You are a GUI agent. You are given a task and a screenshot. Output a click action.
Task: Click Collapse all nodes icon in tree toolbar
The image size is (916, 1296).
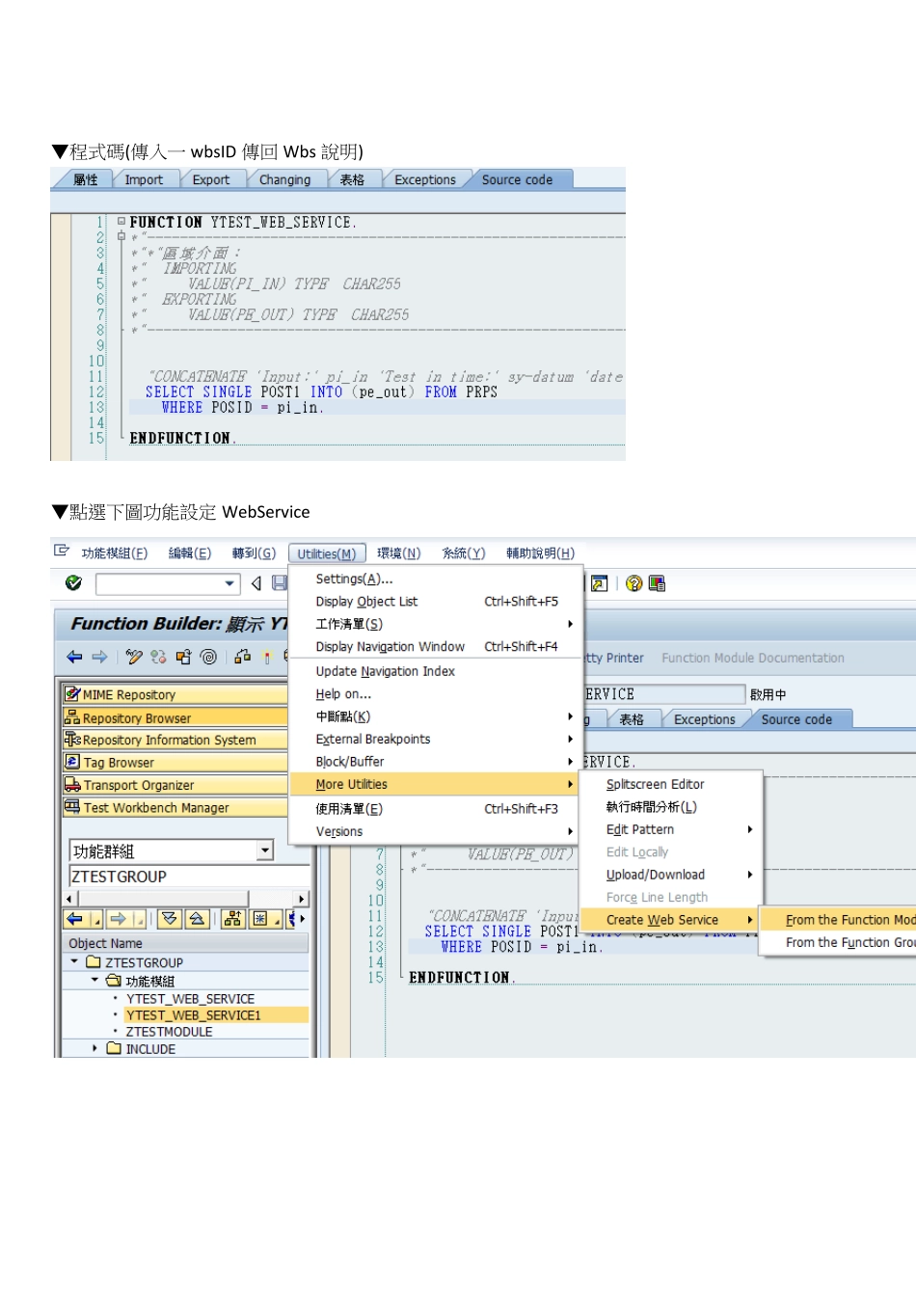click(196, 919)
